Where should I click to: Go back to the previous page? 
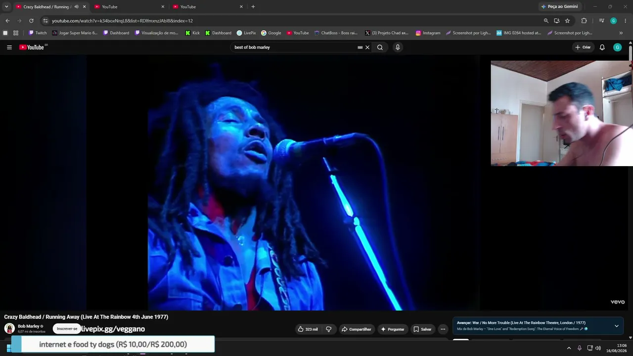pyautogui.click(x=7, y=21)
